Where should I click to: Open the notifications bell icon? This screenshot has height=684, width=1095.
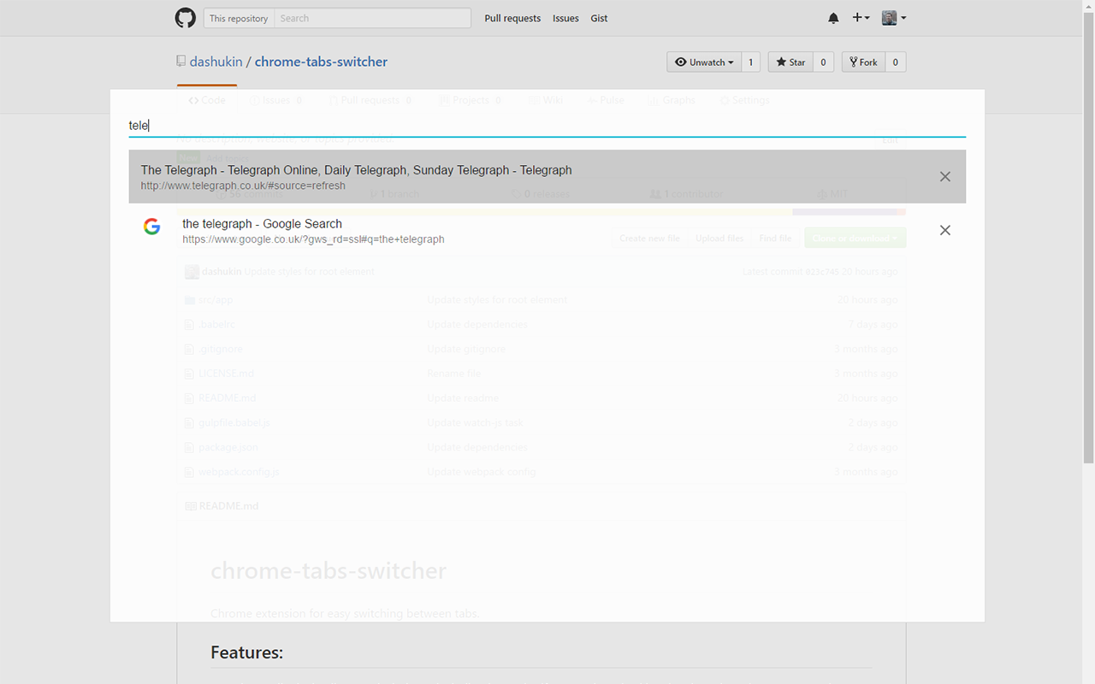(833, 18)
